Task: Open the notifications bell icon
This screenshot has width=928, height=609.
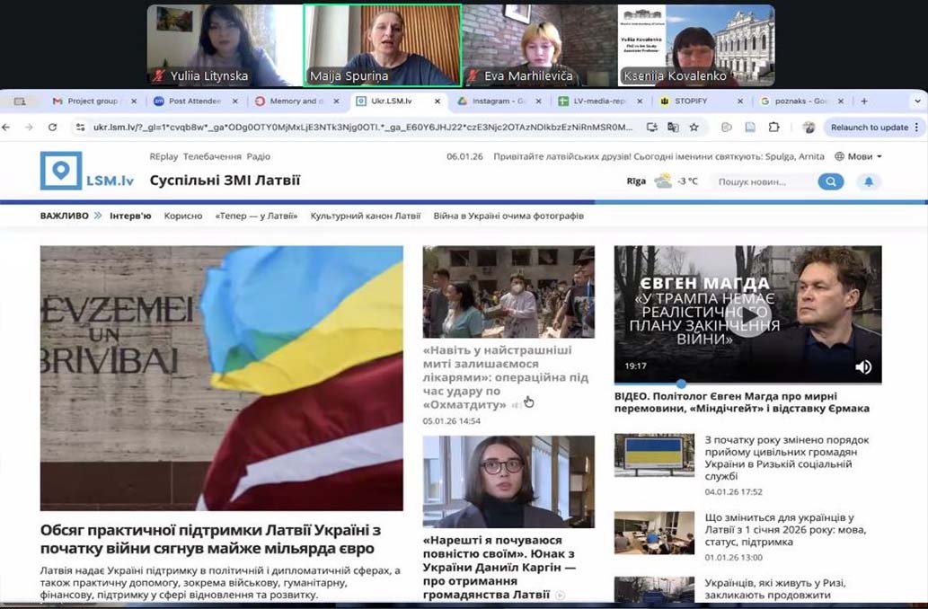Action: (868, 181)
